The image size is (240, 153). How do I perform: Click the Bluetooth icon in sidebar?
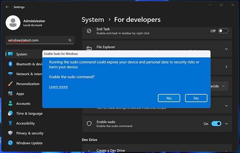[x=10, y=64]
